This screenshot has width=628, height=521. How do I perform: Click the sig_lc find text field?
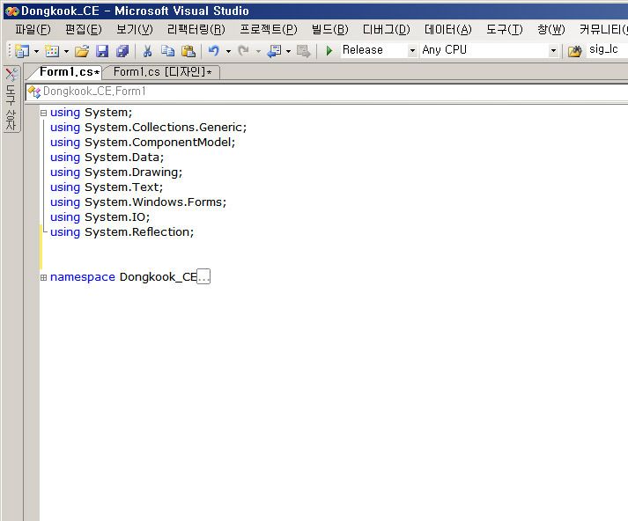coord(607,50)
